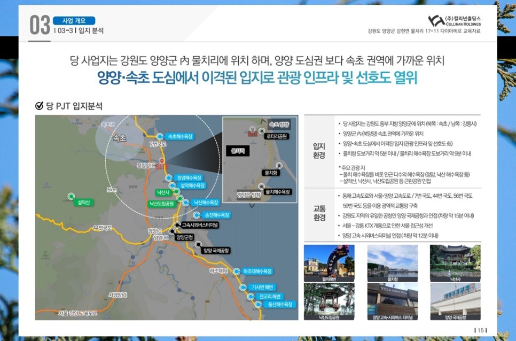Click the 5km radius label
The width and height of the screenshot is (516, 341).
[x=112, y=190]
